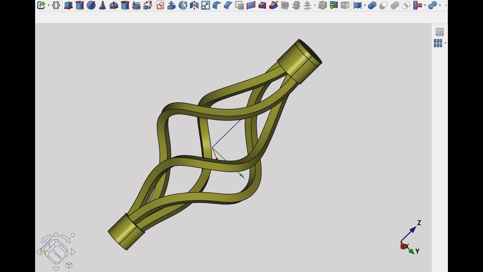Viewport: 483px width, 272px height.
Task: Rotate view clockwise with curved right arrow
Action: pos(66,238)
